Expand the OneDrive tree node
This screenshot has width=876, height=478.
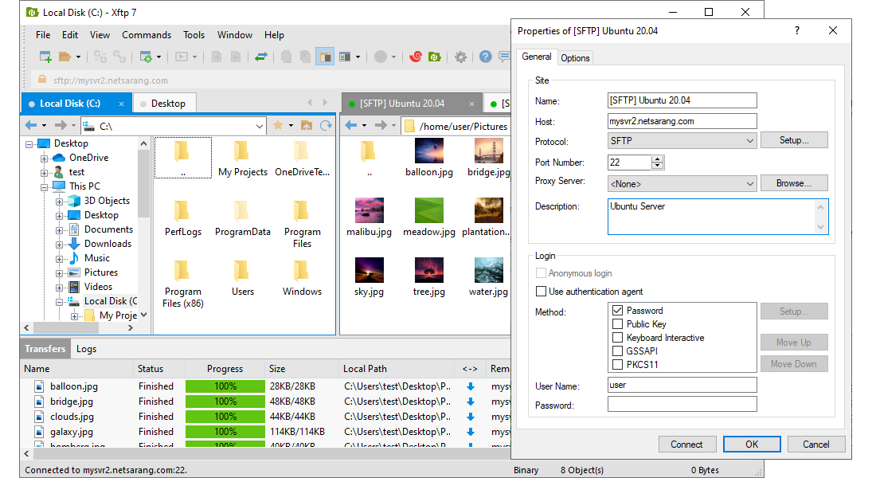[44, 159]
